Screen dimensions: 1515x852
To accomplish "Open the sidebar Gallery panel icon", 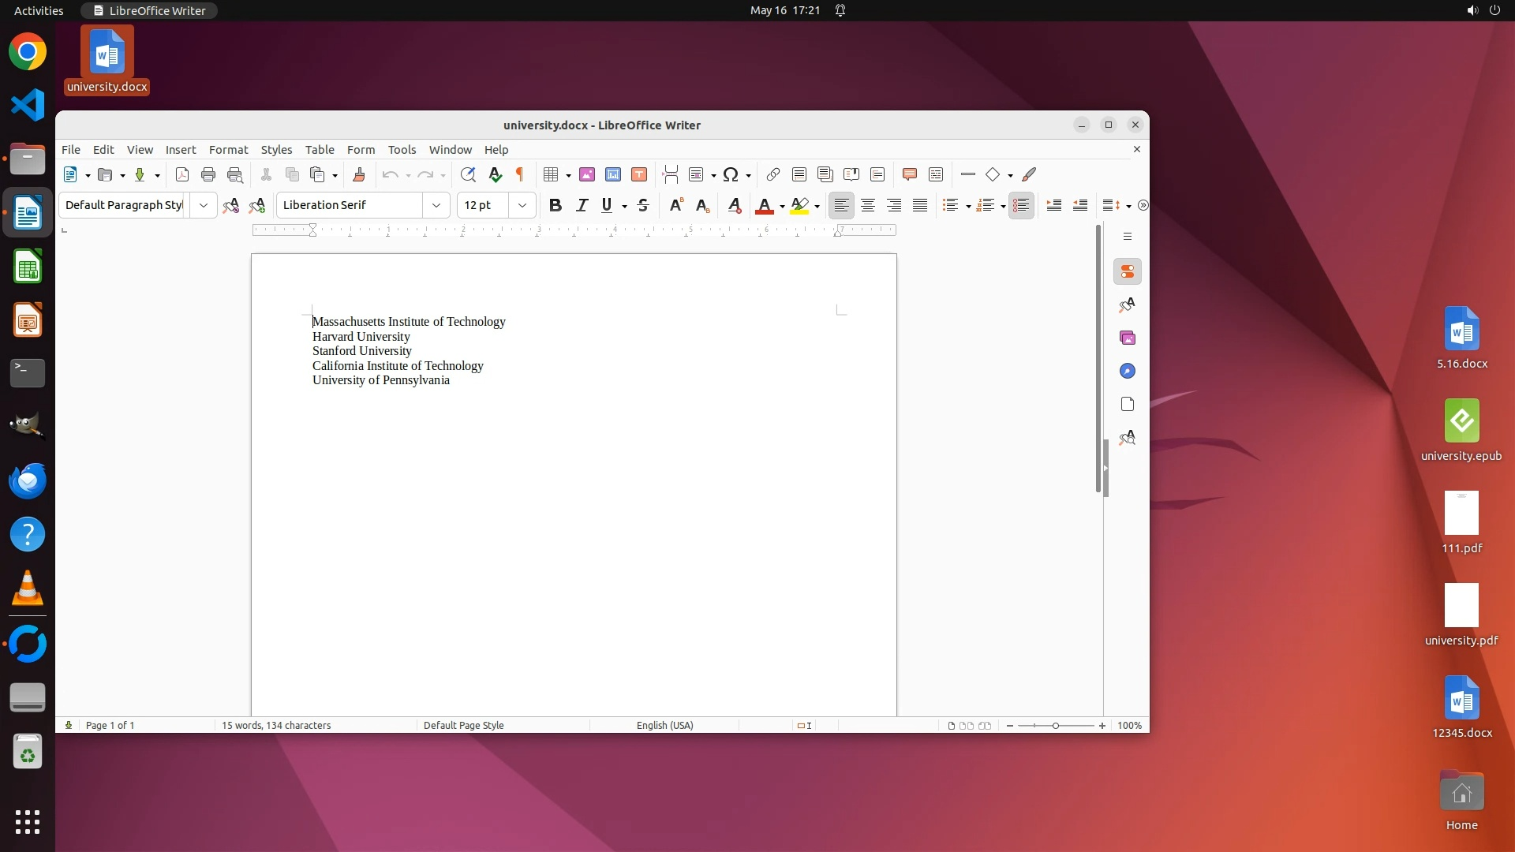I will click(x=1127, y=338).
